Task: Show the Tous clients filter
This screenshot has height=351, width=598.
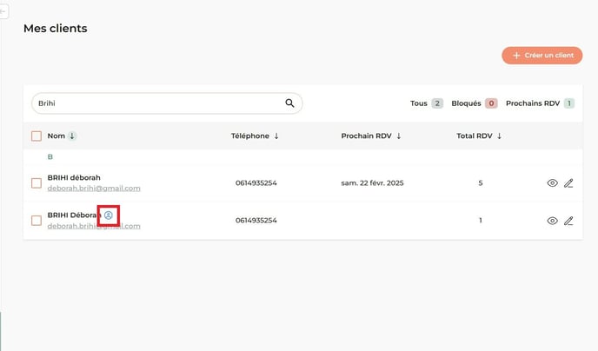Action: point(426,103)
